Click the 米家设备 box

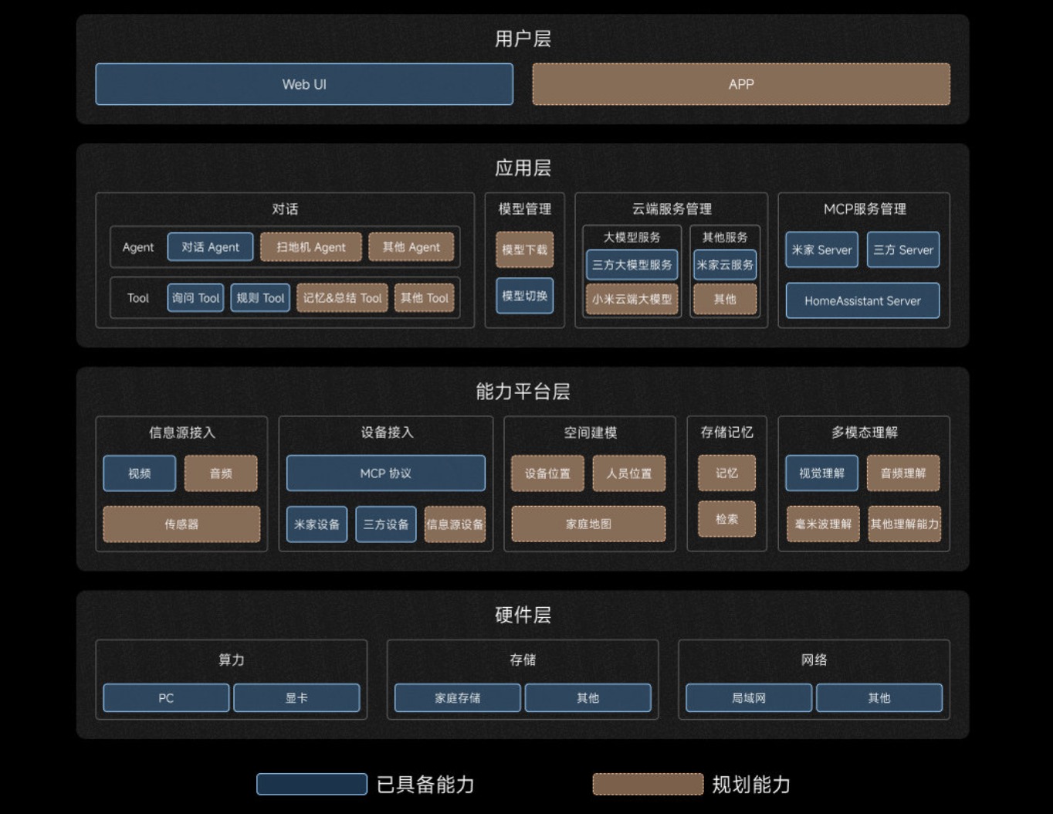[317, 524]
